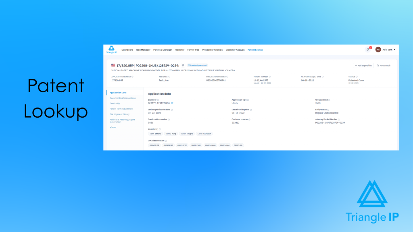This screenshot has height=232, width=413.
Task: Open Address & Attorney/Agent information
Action: [x=122, y=121]
